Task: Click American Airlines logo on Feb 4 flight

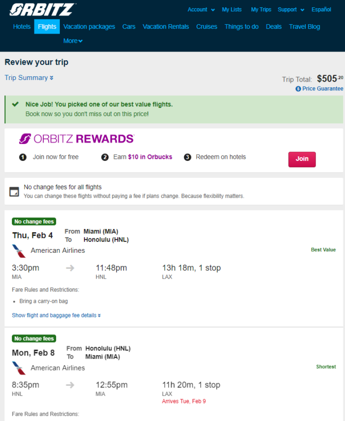Action: click(x=19, y=251)
